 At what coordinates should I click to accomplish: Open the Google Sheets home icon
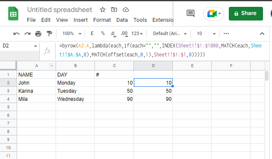[x=13, y=14]
